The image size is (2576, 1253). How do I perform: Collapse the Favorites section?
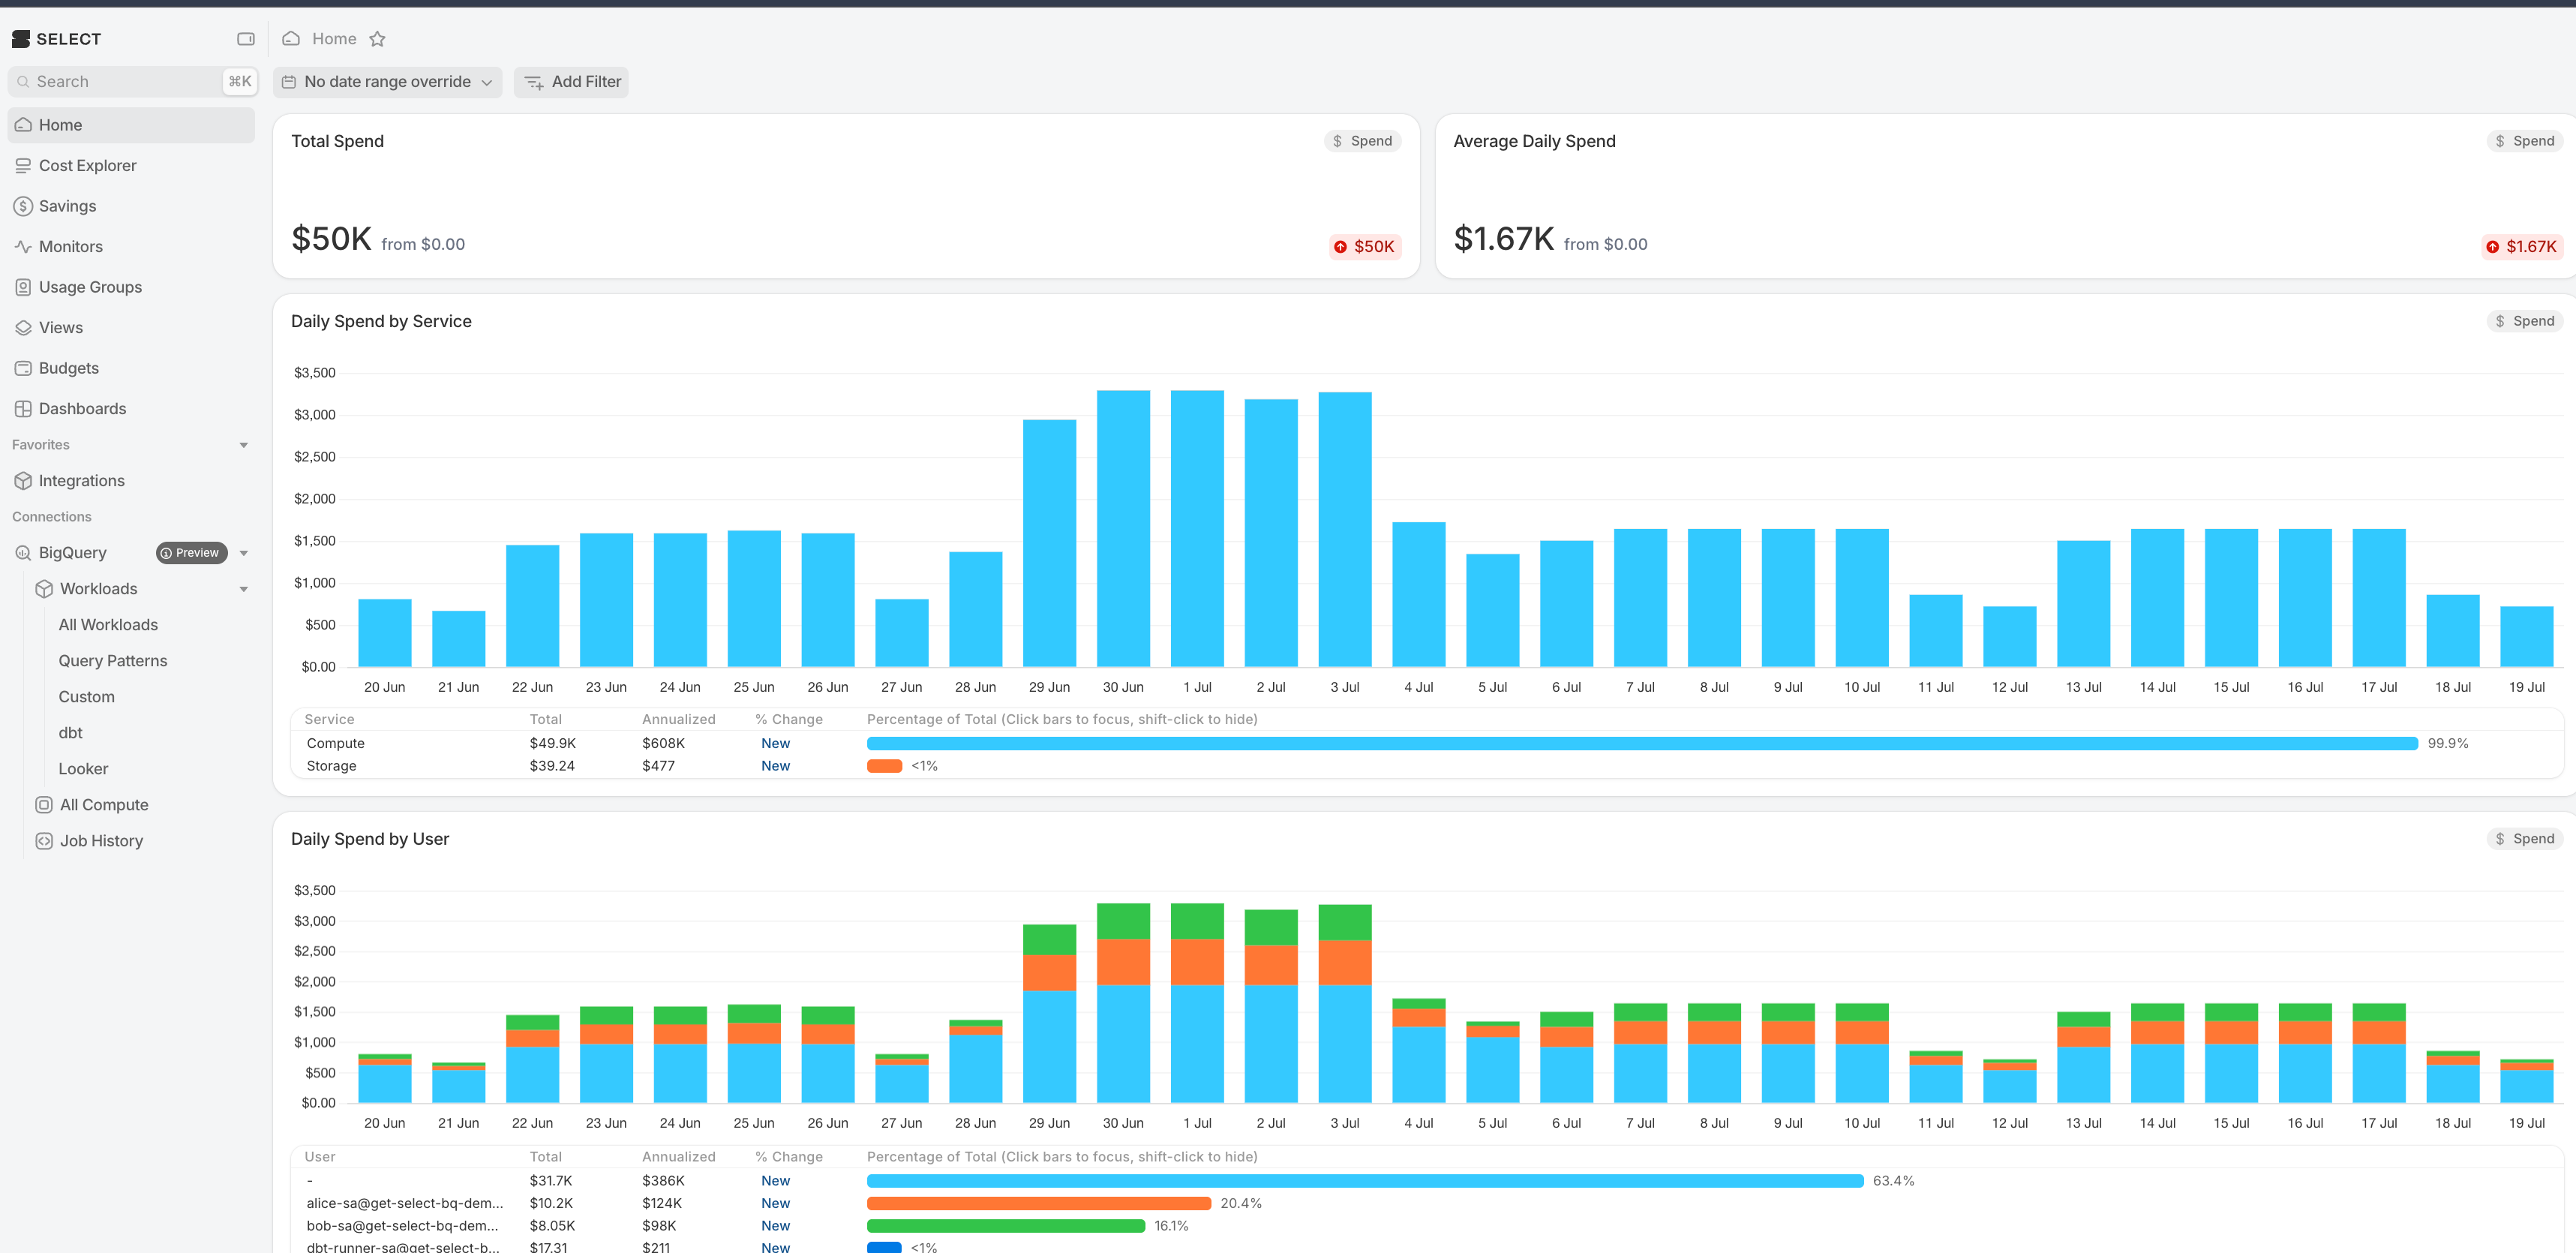pyautogui.click(x=243, y=445)
